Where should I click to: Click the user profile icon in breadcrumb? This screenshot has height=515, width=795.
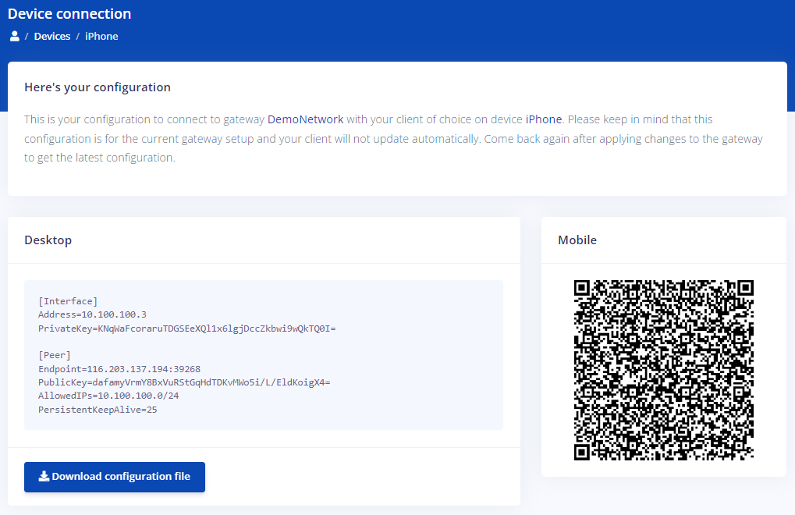(x=15, y=36)
